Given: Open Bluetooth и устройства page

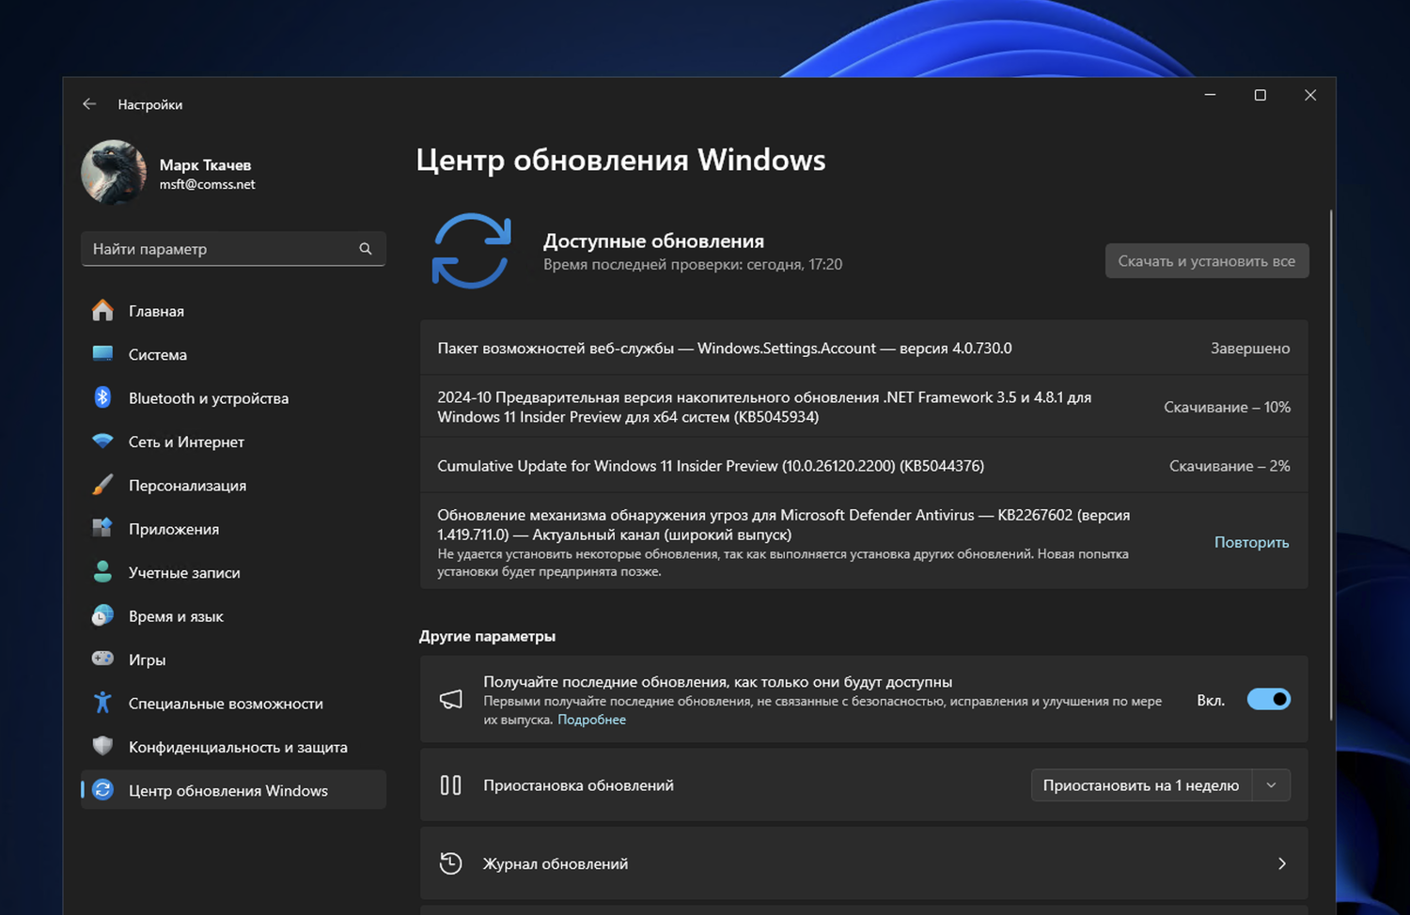Looking at the screenshot, I should (233, 398).
